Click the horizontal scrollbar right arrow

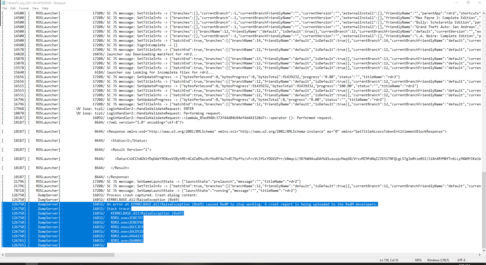[x=480, y=255]
